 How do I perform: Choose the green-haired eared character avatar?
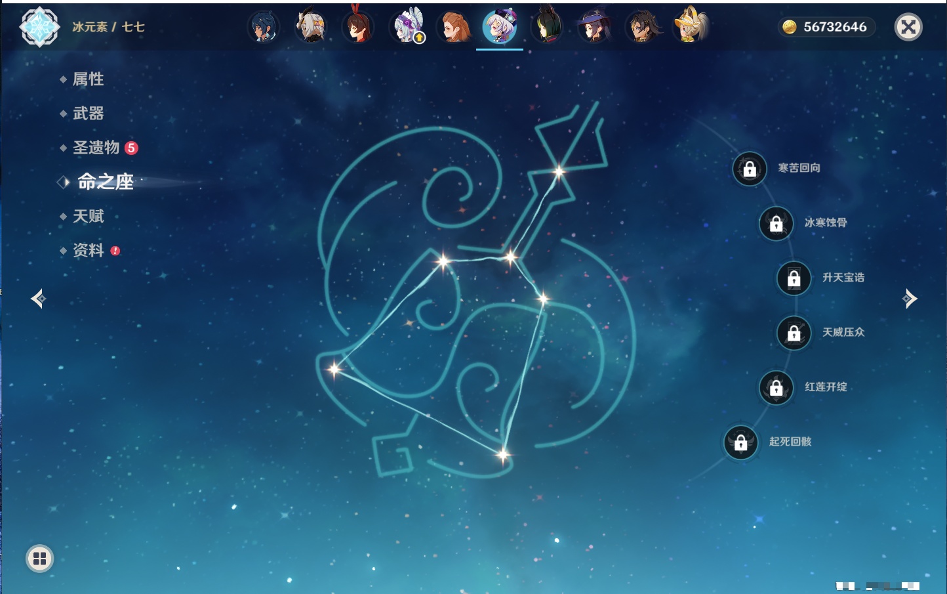pyautogui.click(x=547, y=27)
